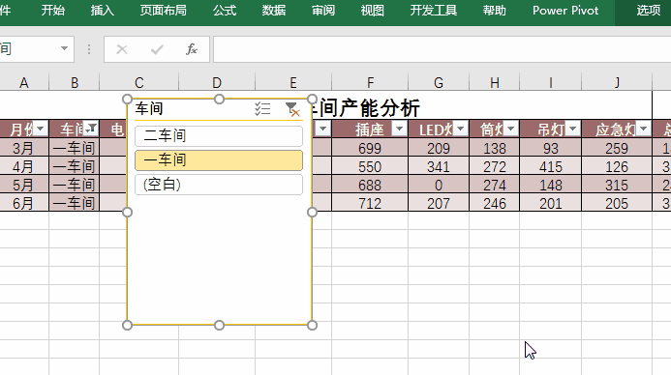Open the 月份 column filter dropdown
Image resolution: width=671 pixels, height=375 pixels.
[41, 129]
